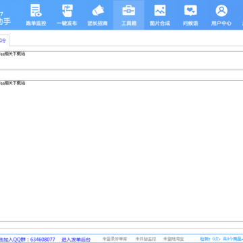Open the 跑单监控 order monitoring tool
Screen dimensions: 243x243
[36, 15]
